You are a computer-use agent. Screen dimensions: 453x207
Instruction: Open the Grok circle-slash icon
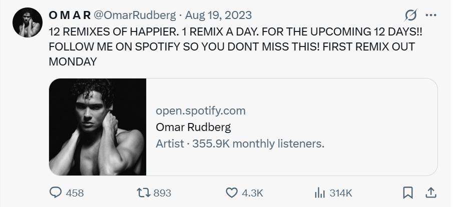coord(410,15)
